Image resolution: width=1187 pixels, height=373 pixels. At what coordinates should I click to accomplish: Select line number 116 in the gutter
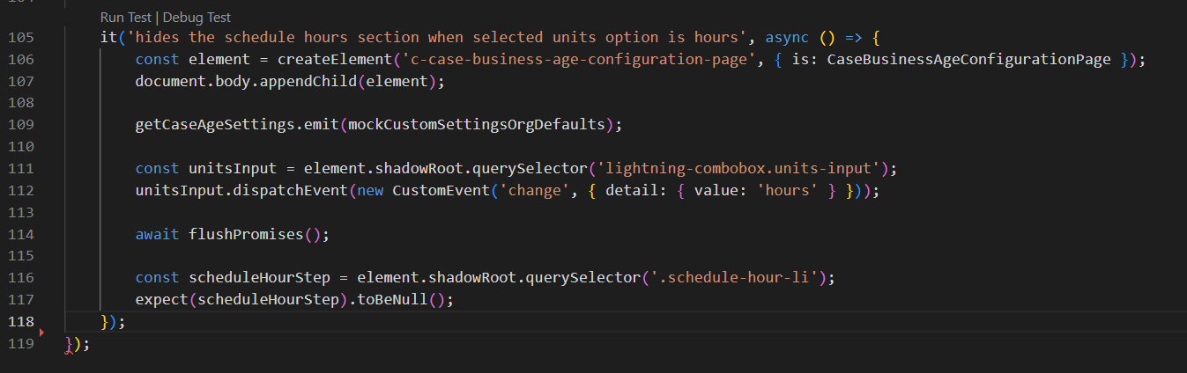(20, 278)
